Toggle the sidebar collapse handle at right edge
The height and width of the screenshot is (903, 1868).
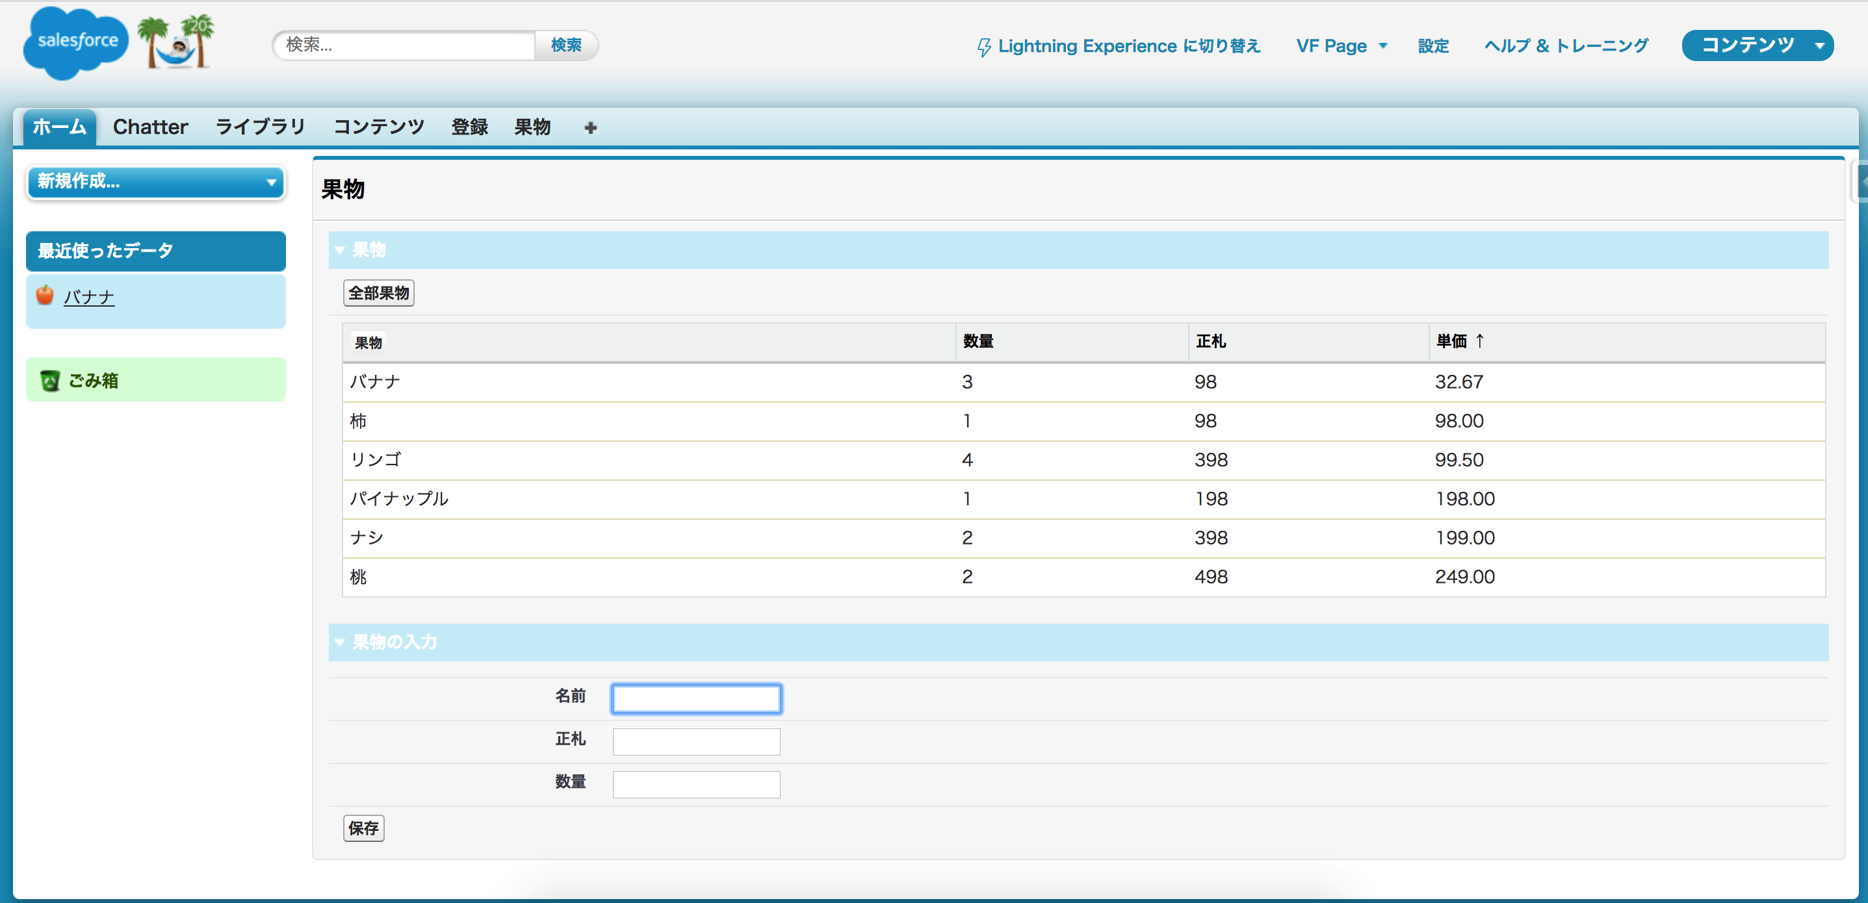[1860, 181]
